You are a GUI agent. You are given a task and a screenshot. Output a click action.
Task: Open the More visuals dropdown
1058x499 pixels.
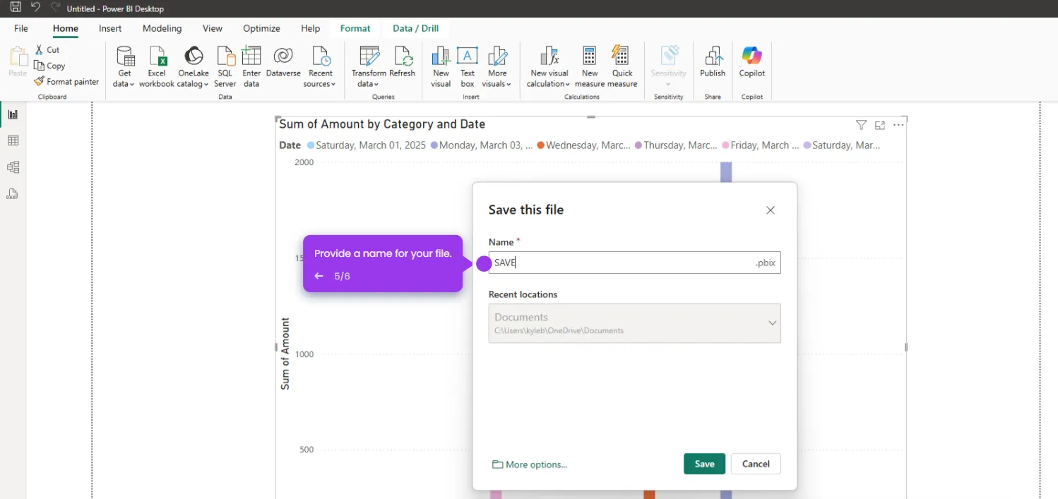tap(497, 67)
